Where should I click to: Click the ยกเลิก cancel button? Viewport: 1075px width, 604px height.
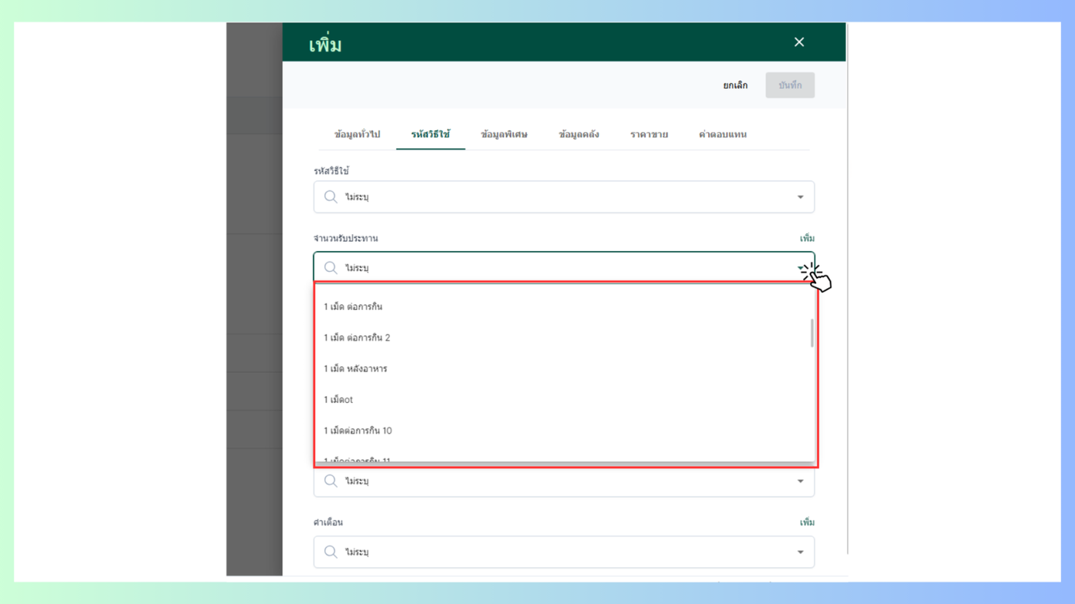[x=735, y=85]
